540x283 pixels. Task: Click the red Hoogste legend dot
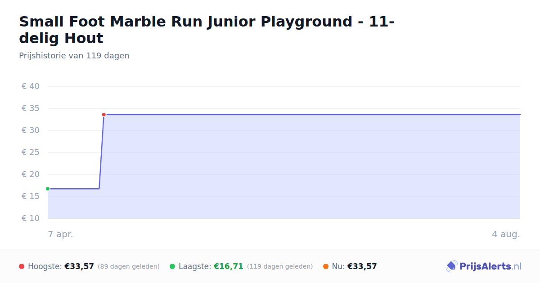click(22, 266)
